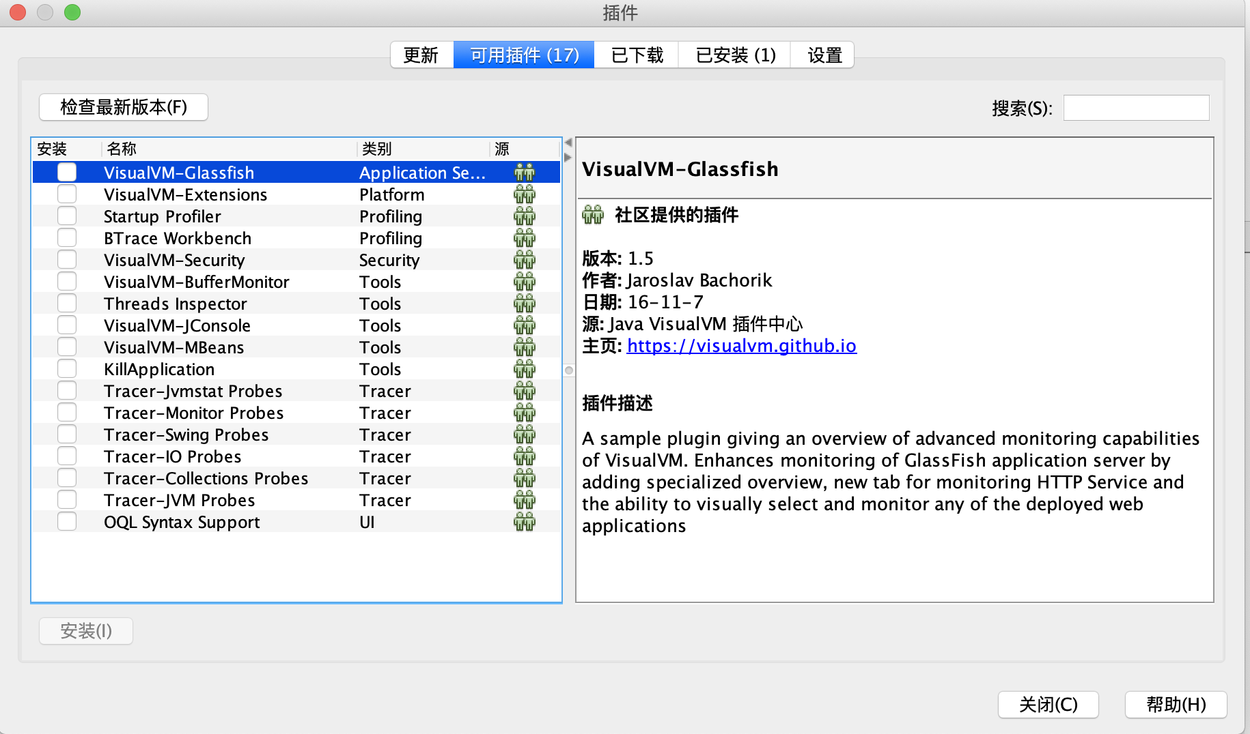Image resolution: width=1250 pixels, height=734 pixels.
Task: Click community source icon for VisualVM-Extensions row
Action: pyautogui.click(x=525, y=194)
